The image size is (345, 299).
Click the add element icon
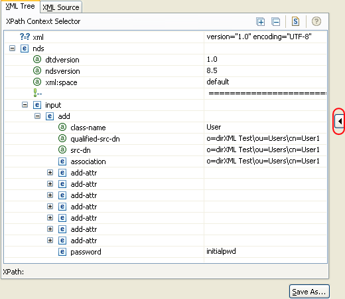point(50,116)
